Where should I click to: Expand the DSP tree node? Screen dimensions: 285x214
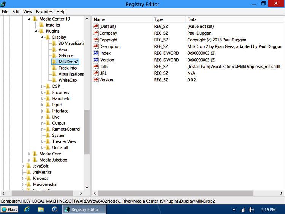(x=43, y=87)
